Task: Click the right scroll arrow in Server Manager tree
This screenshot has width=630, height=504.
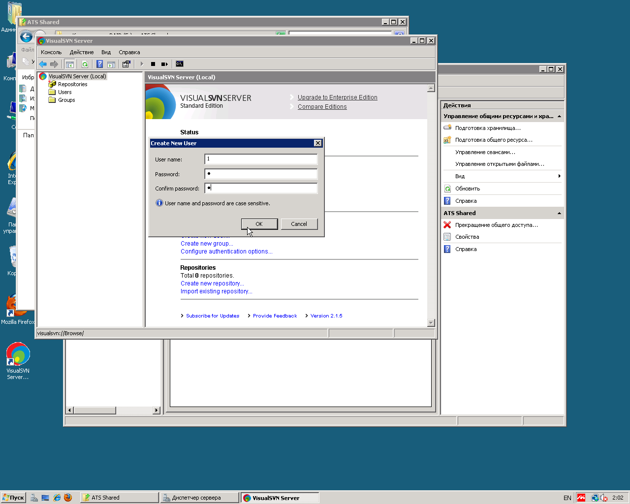Action: pos(157,410)
